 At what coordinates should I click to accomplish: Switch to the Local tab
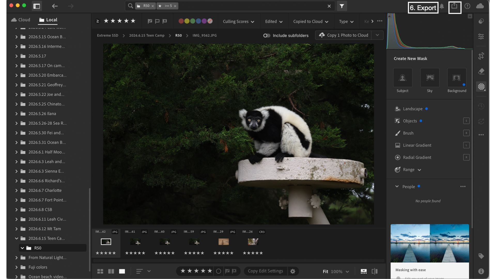tap(48, 20)
